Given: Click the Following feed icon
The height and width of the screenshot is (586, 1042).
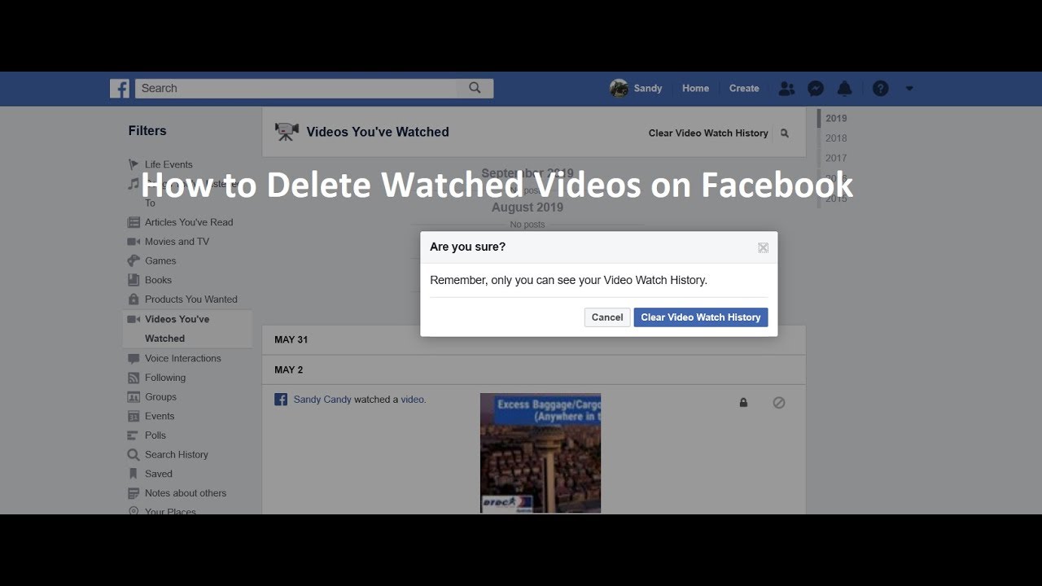Looking at the screenshot, I should [x=134, y=378].
